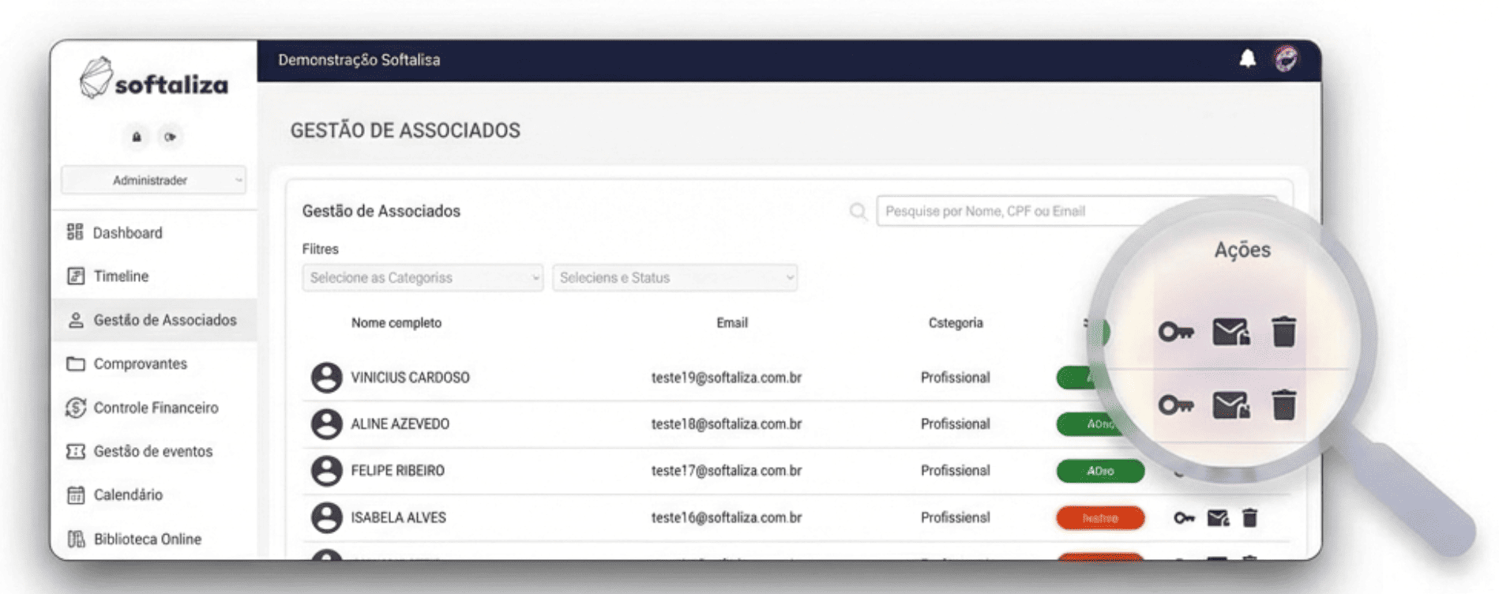Click the notification bell icon
Screen dimensions: 1499x594
click(x=1247, y=59)
